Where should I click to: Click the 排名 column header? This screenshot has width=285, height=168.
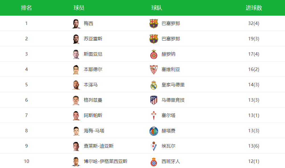pyautogui.click(x=26, y=8)
